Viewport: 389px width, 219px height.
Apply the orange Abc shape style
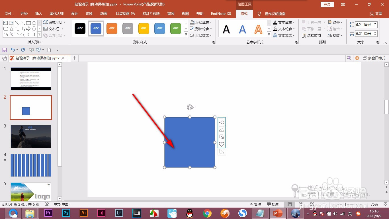(112, 28)
